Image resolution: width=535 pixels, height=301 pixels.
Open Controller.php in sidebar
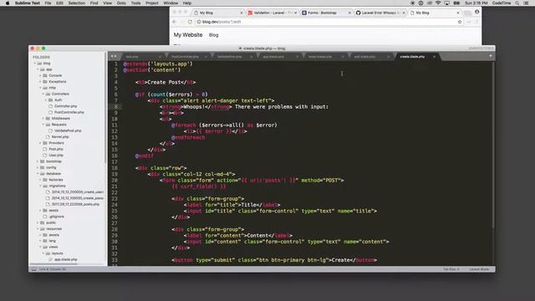65,106
